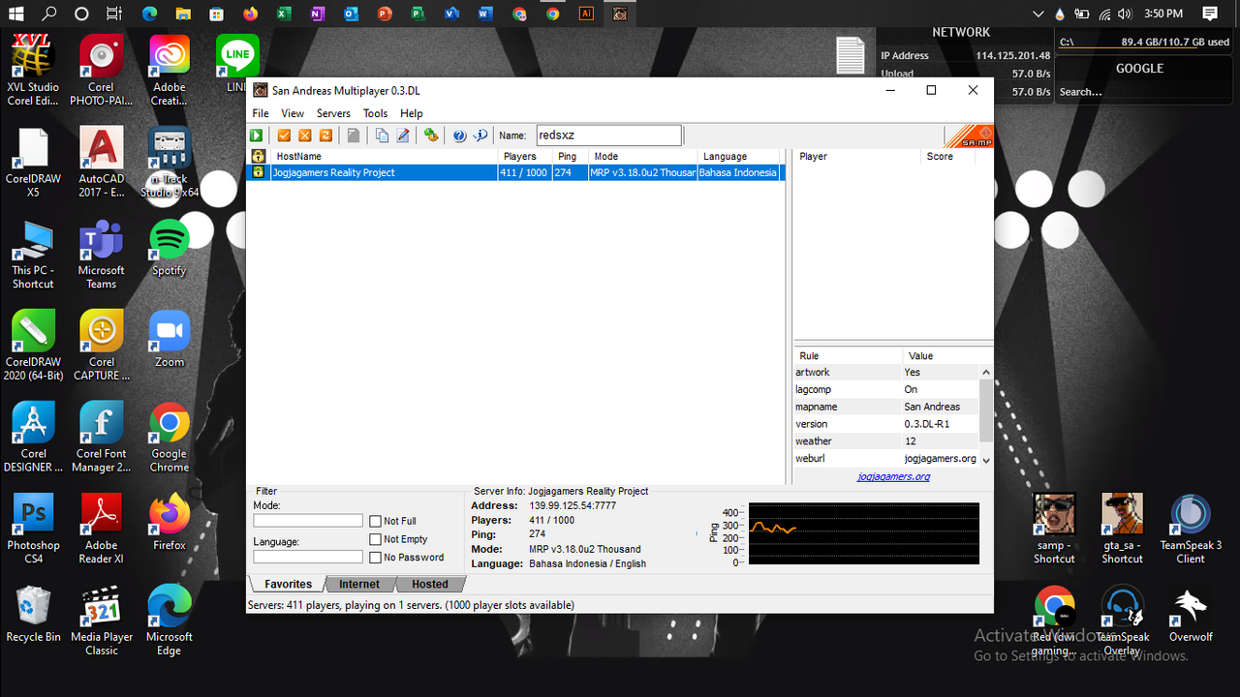Switch to the Internet tab
This screenshot has width=1240, height=697.
[x=359, y=584]
